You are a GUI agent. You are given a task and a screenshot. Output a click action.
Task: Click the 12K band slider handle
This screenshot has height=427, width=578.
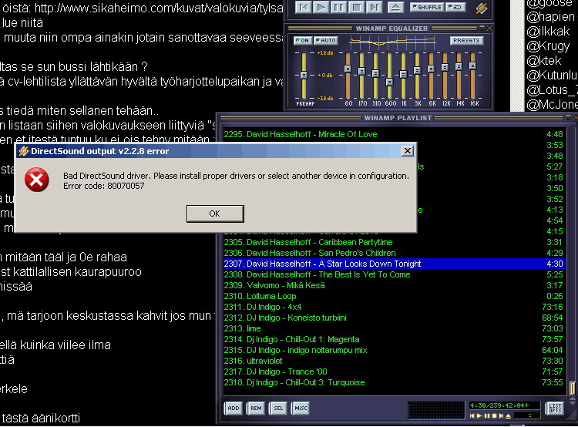pyautogui.click(x=445, y=68)
